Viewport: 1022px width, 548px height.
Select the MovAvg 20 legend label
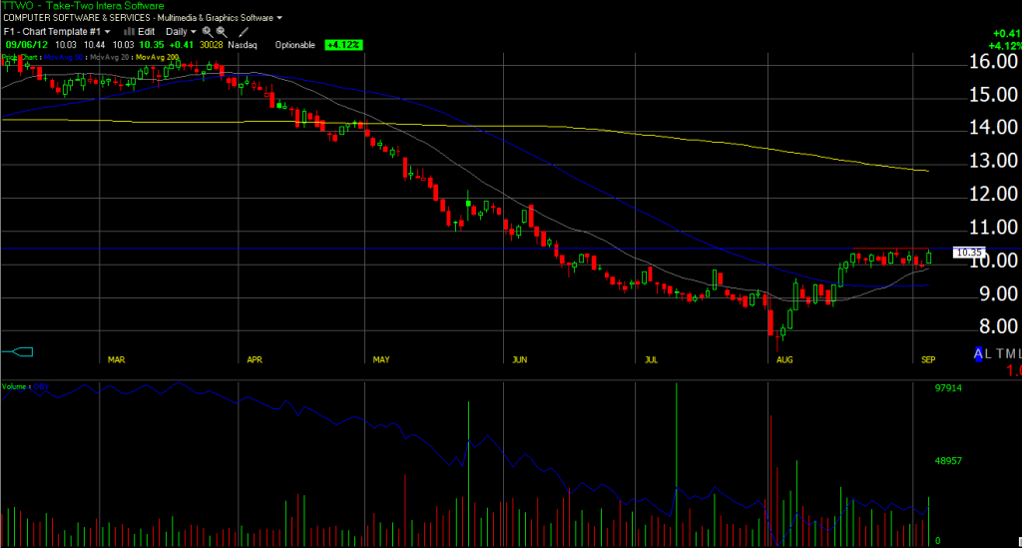click(x=110, y=57)
